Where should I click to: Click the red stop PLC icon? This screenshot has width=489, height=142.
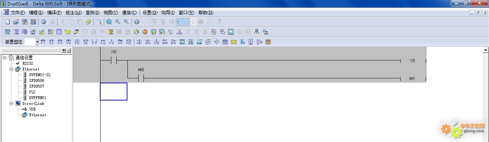[145, 32]
